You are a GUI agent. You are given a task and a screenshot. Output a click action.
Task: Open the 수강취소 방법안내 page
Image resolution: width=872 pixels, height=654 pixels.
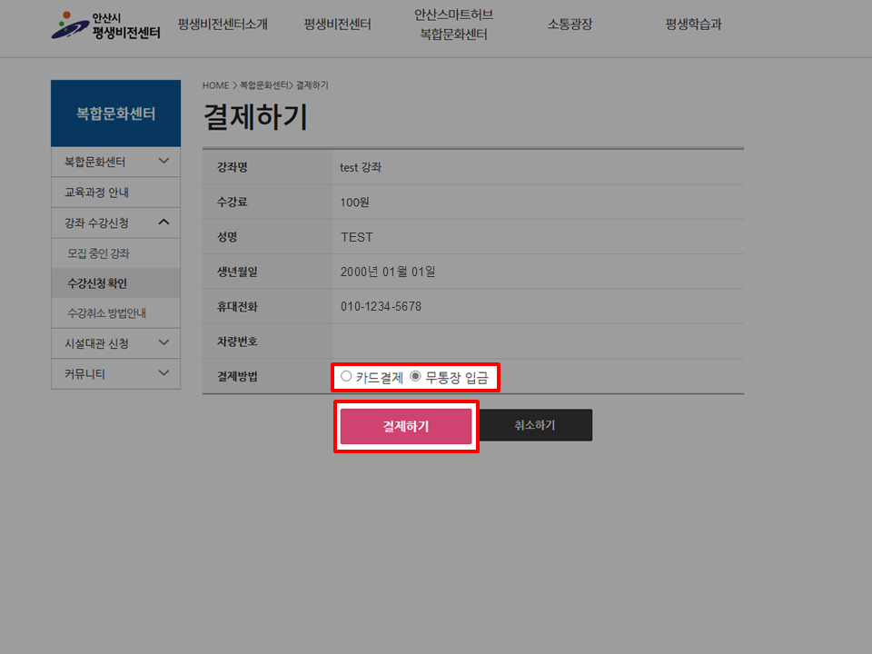pos(115,312)
